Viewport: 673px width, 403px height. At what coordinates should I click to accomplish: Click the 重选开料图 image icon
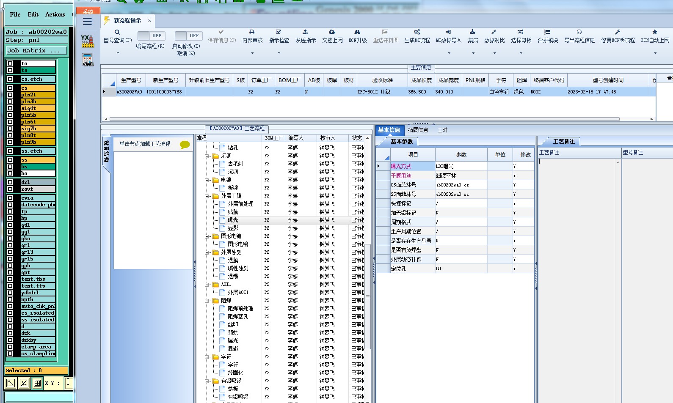(385, 32)
